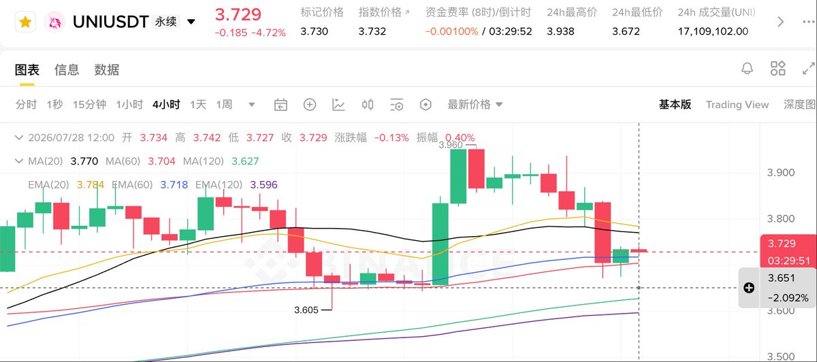
Task: Expand the chart to fullscreen
Action: pos(809,68)
